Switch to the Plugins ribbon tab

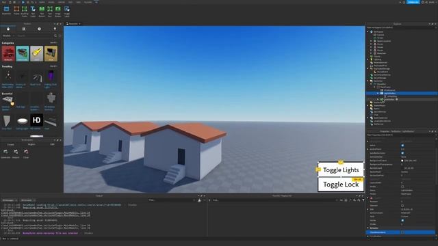point(88,2)
